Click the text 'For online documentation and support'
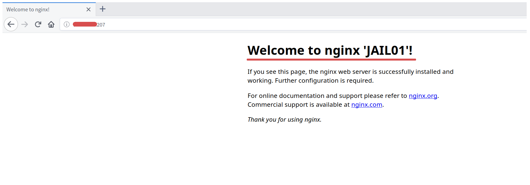 pyautogui.click(x=305, y=96)
